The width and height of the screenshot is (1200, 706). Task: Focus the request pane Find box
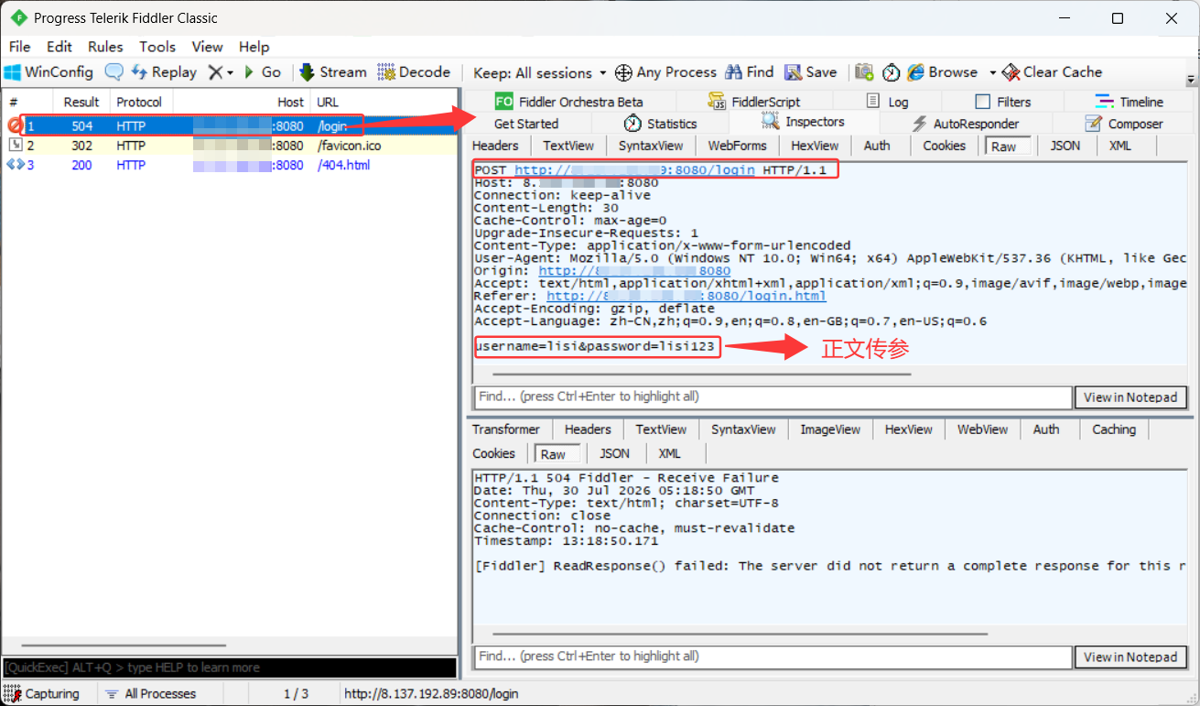[x=773, y=396]
